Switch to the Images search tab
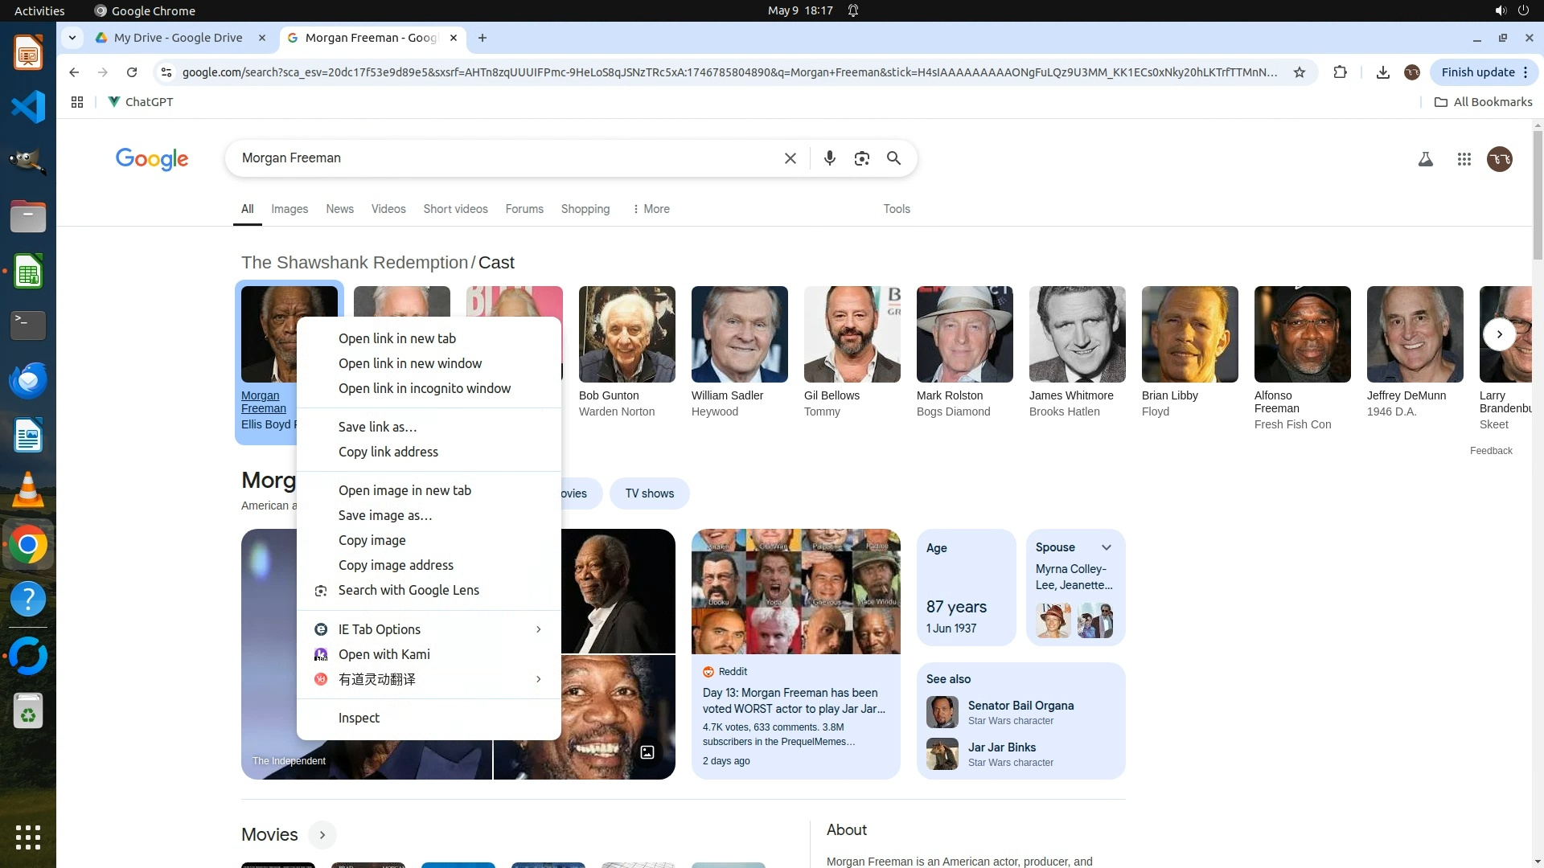This screenshot has width=1544, height=868. [x=289, y=209]
